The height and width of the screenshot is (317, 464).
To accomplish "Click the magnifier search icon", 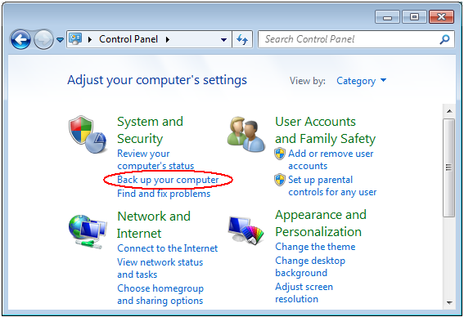I will click(x=444, y=39).
